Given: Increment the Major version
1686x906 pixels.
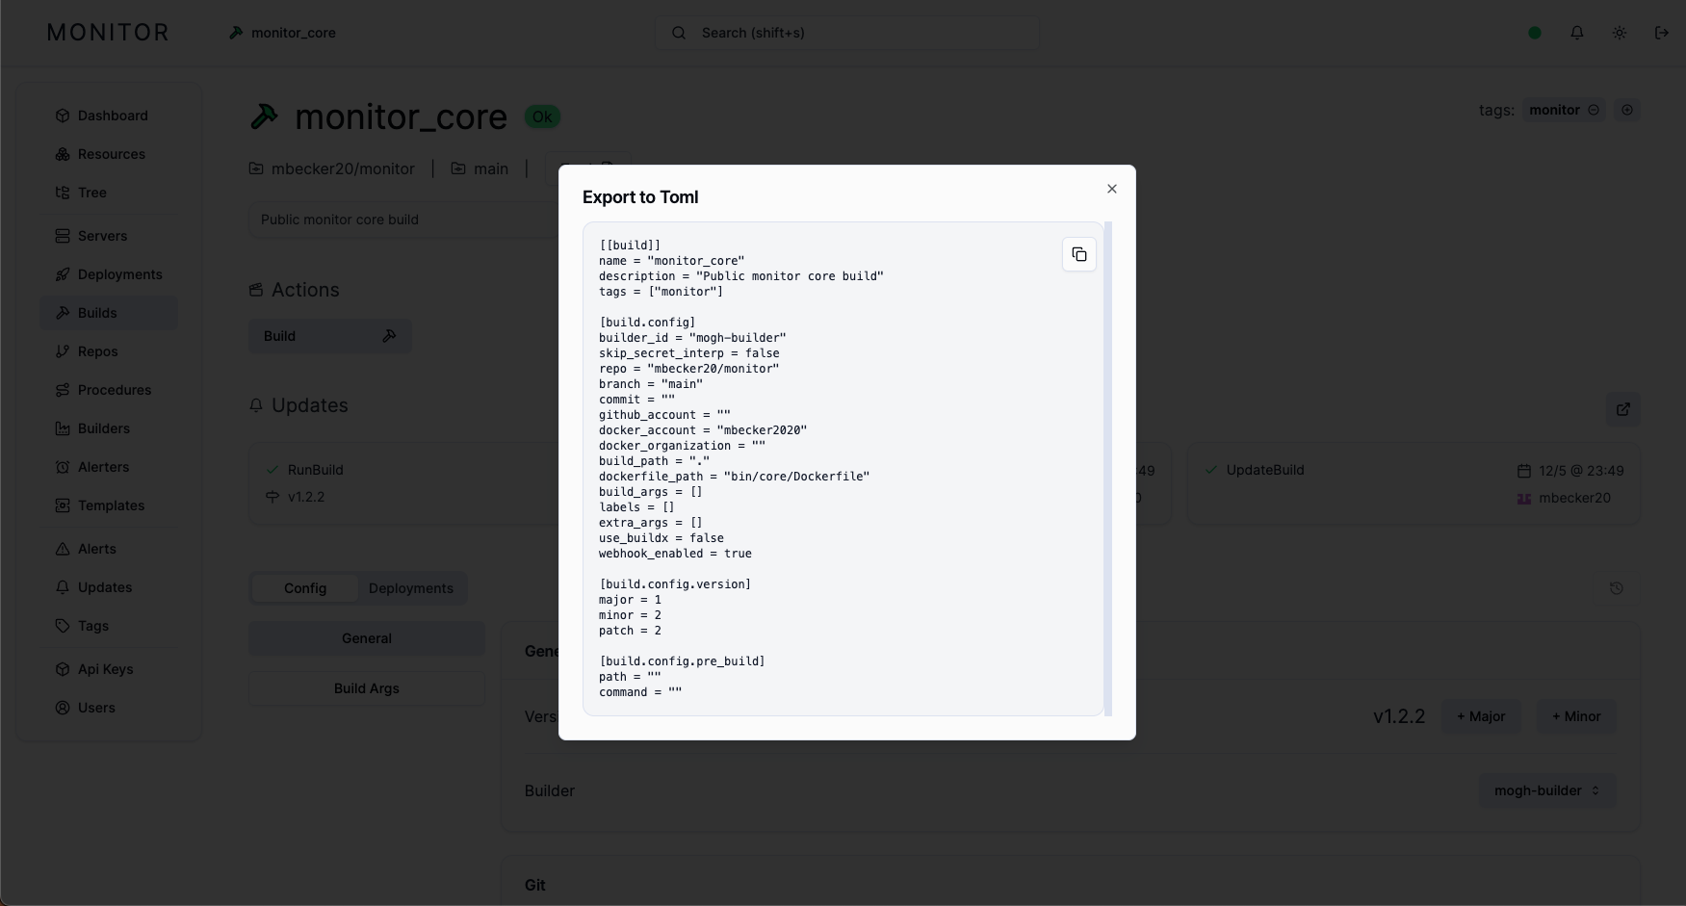Looking at the screenshot, I should (1481, 716).
